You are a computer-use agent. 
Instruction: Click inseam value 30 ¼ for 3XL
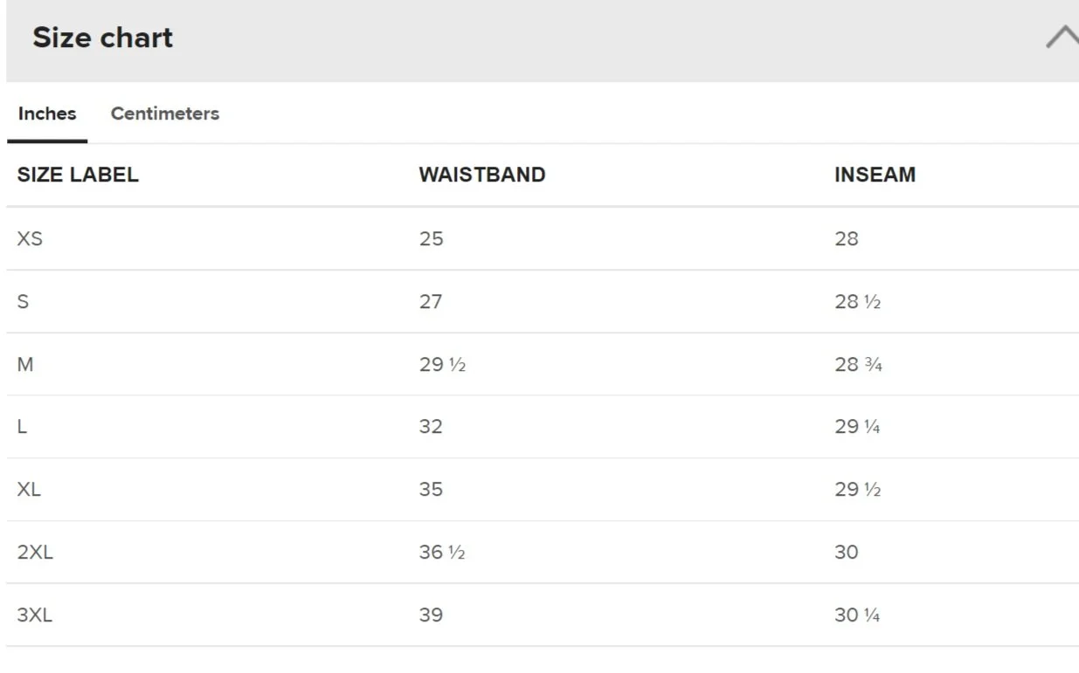pos(857,615)
